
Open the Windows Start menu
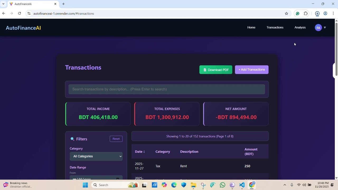pyautogui.click(x=85, y=185)
